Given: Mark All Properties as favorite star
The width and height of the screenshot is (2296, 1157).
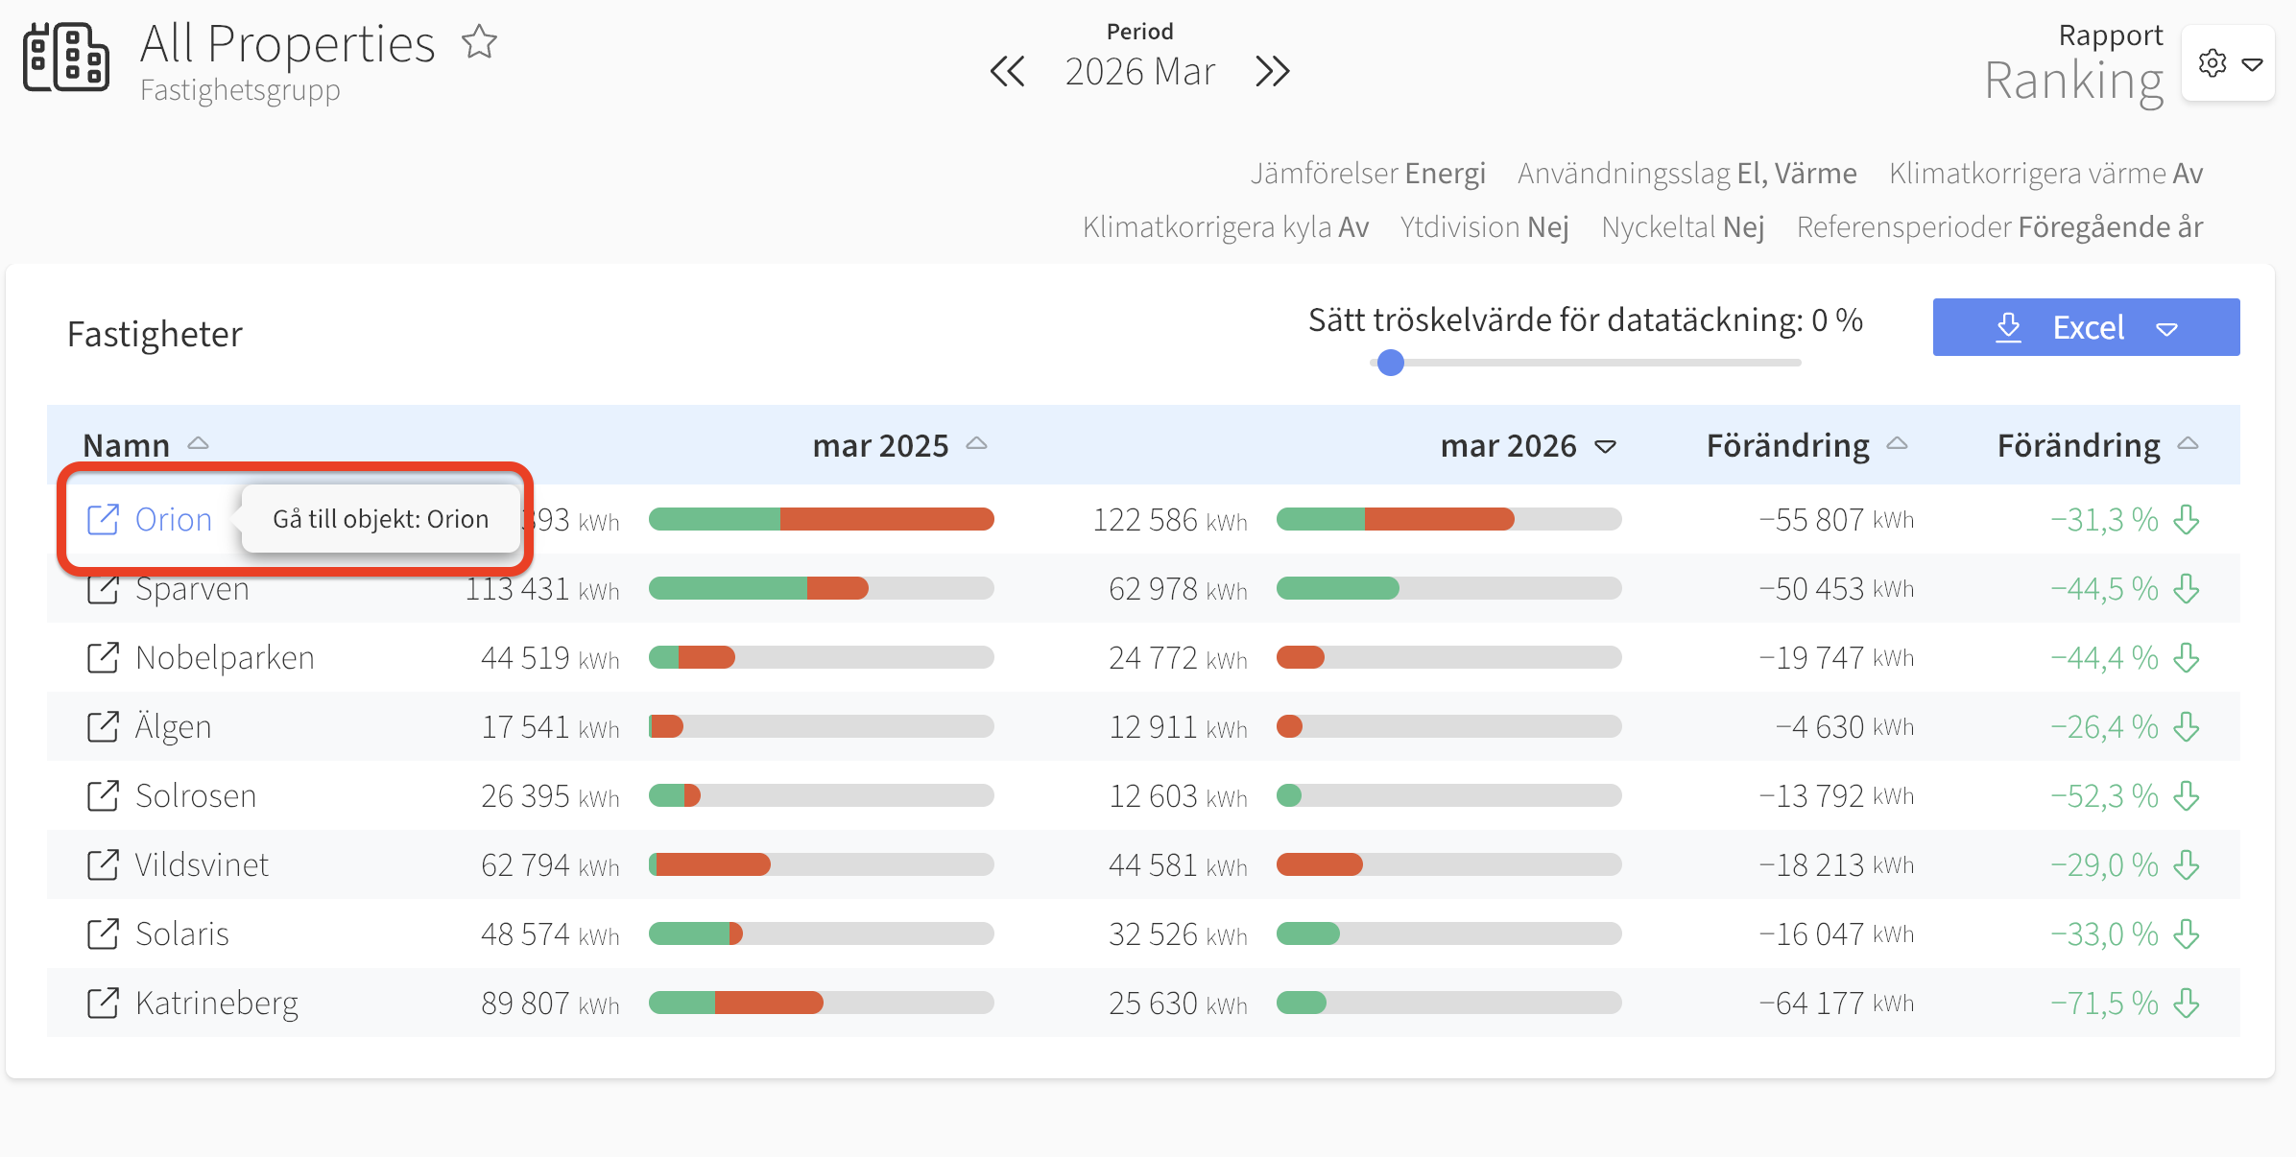Looking at the screenshot, I should point(479,42).
